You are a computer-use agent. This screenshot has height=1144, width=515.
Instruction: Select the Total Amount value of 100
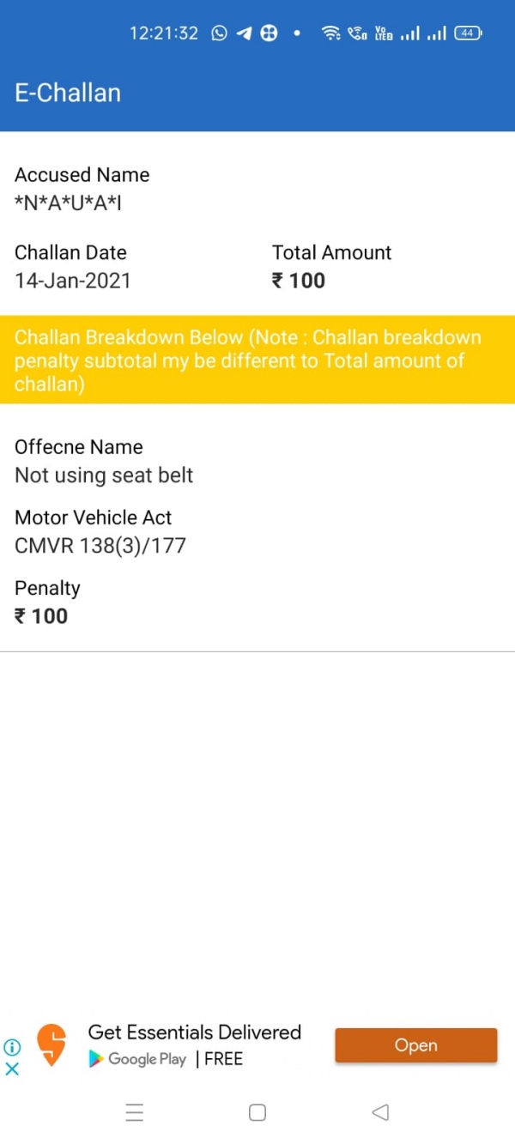tap(298, 281)
